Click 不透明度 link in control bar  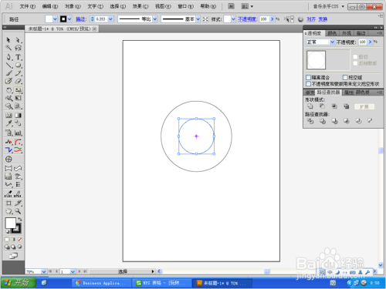coord(247,19)
